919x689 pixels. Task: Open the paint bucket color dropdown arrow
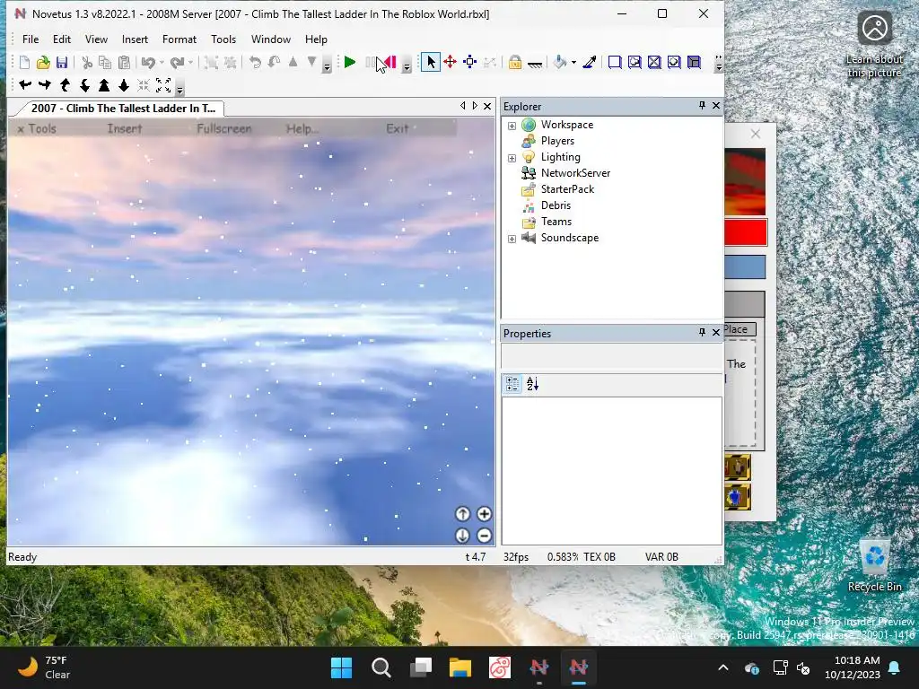573,62
